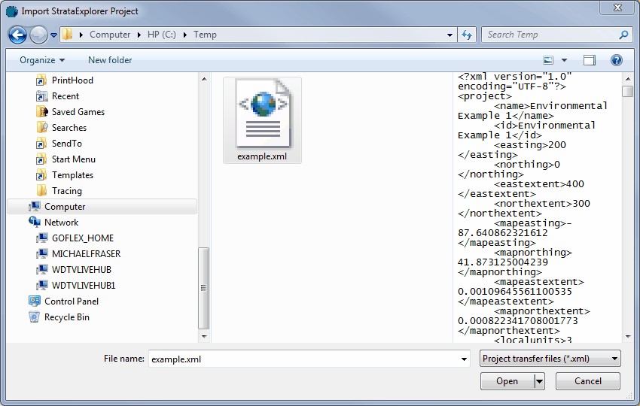The width and height of the screenshot is (640, 406).
Task: Select Control Panel in the navigation pane
Action: [x=71, y=301]
